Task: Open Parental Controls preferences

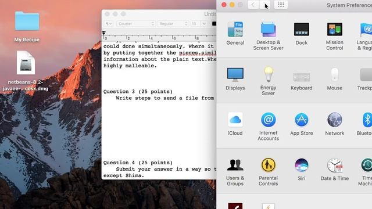Action: 269,172
